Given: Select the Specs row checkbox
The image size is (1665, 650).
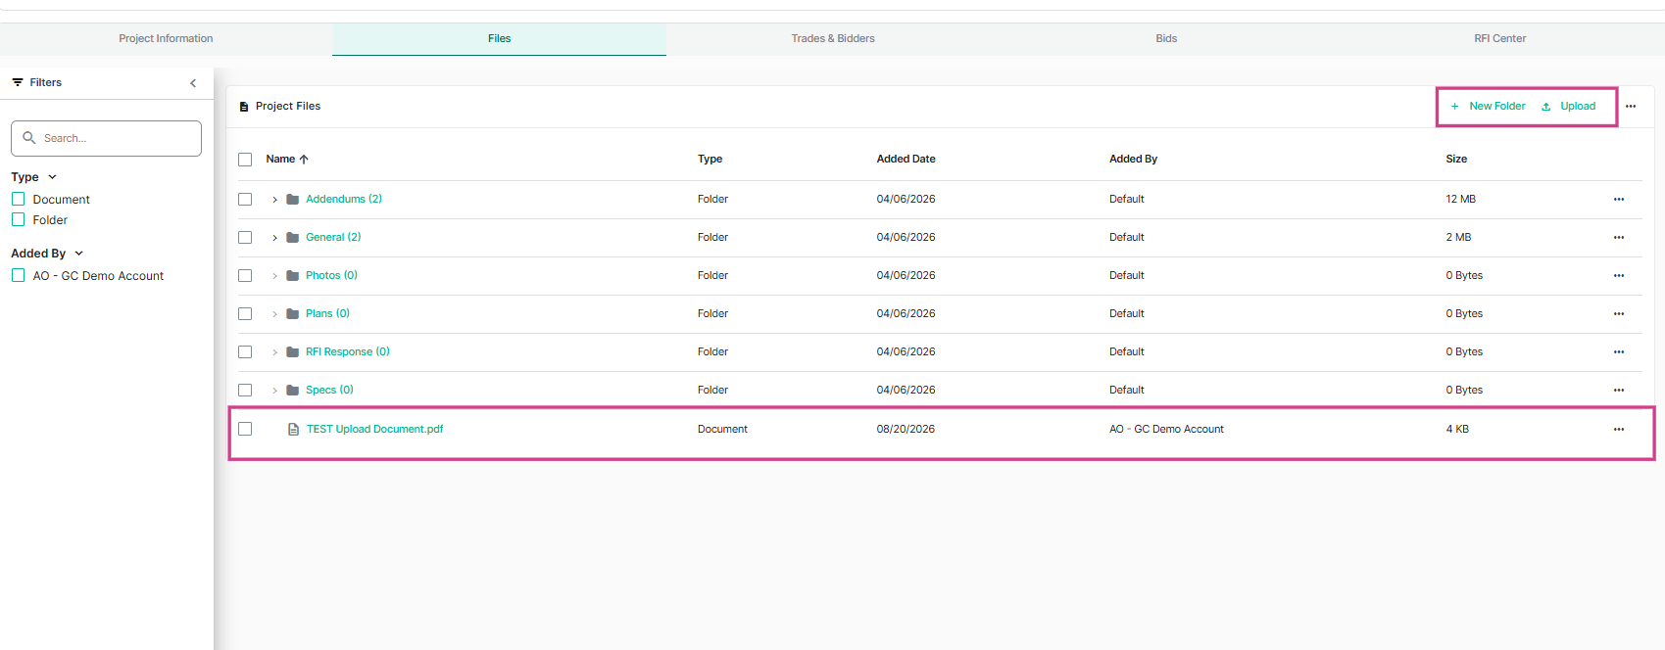Looking at the screenshot, I should [x=245, y=391].
